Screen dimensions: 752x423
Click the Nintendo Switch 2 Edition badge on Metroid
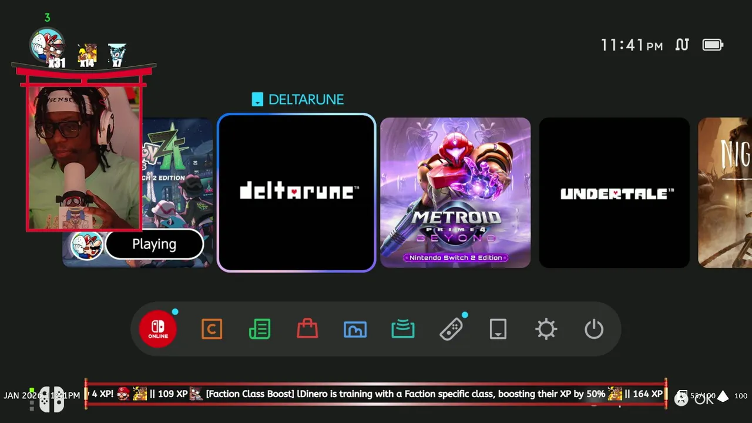click(455, 257)
